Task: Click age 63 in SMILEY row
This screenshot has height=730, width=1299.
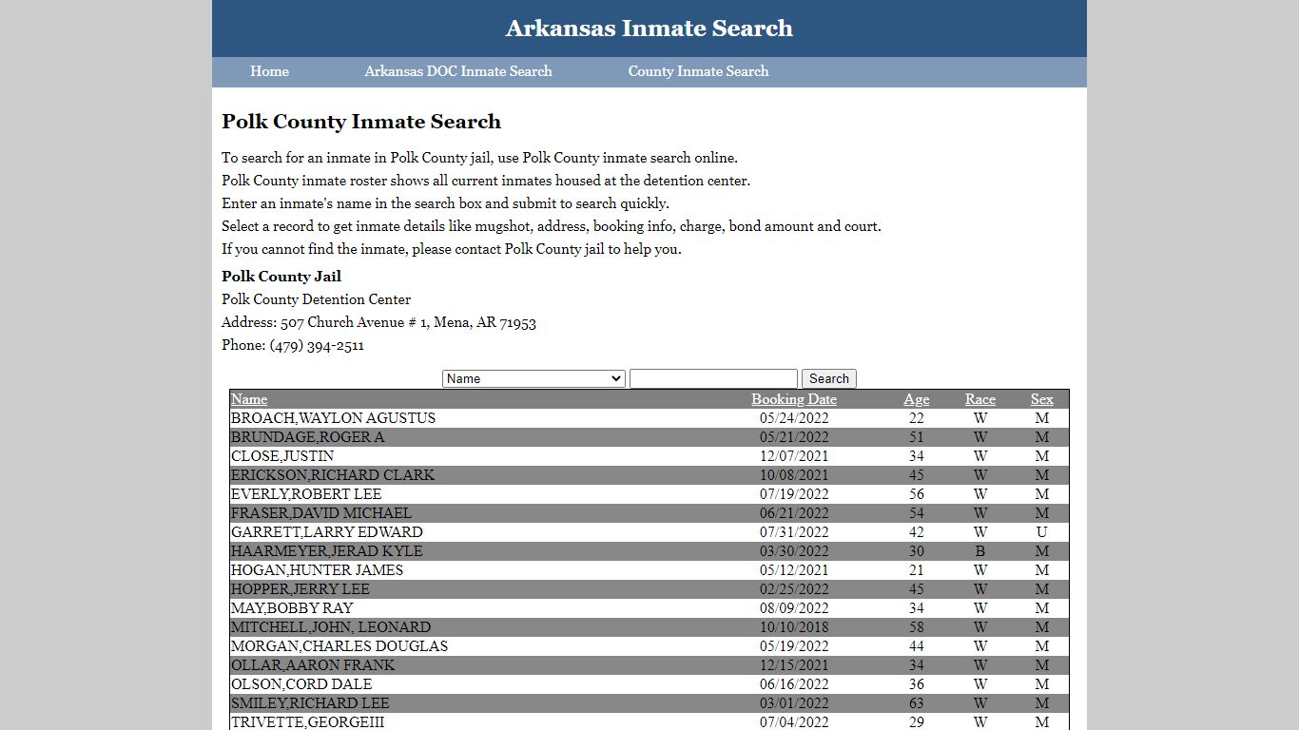Action: (x=917, y=703)
